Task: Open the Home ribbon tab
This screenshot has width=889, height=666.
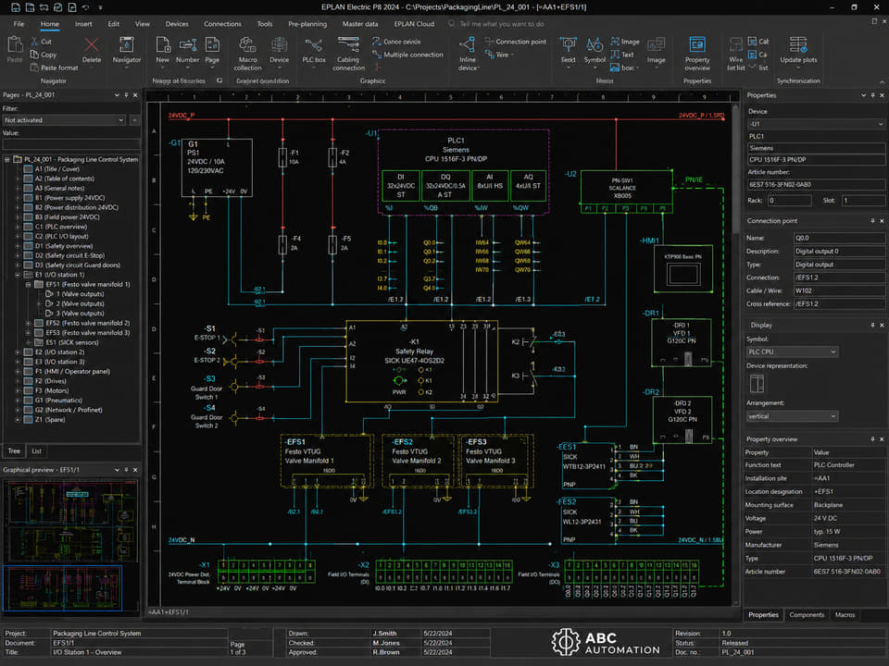Action: coord(50,24)
